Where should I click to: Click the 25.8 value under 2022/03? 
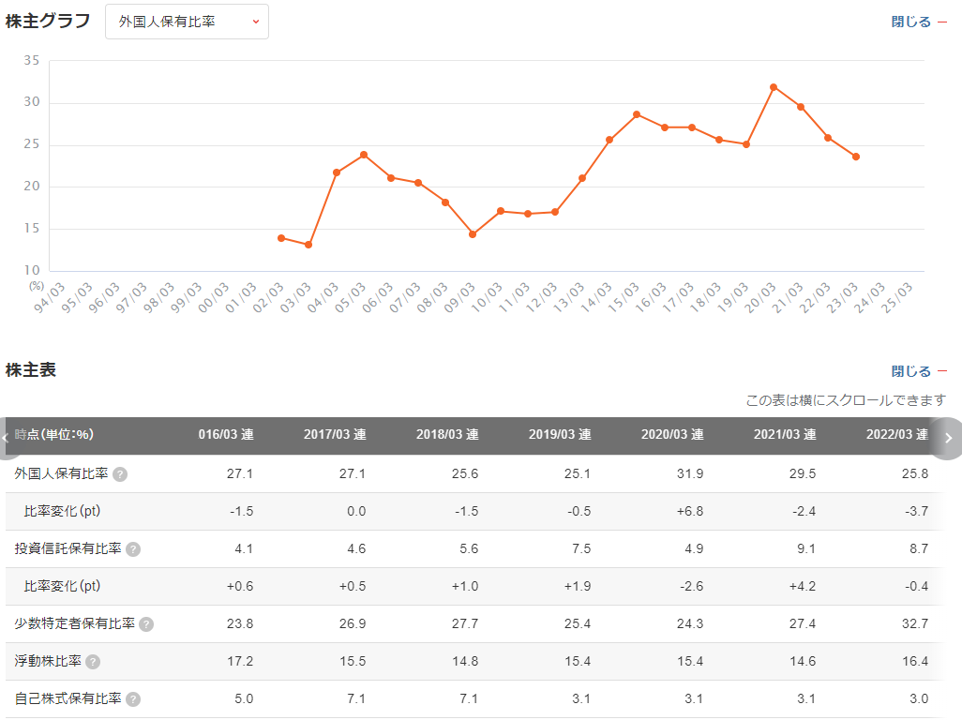(915, 473)
